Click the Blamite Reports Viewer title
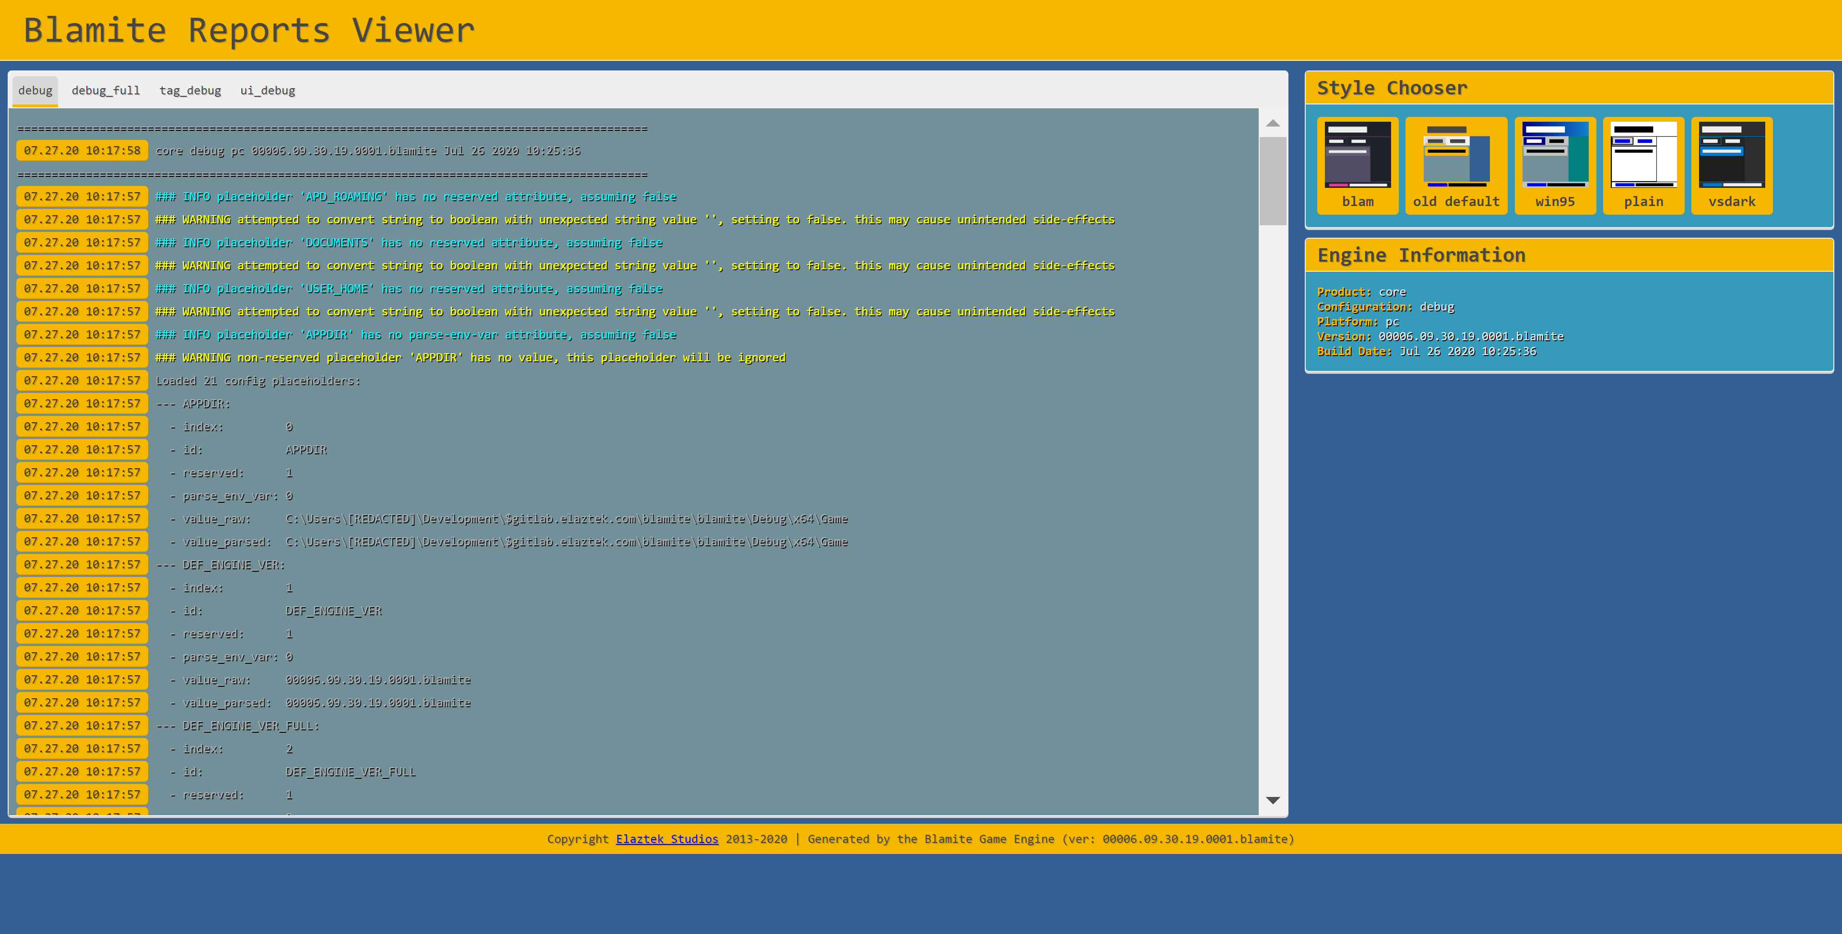Image resolution: width=1842 pixels, height=934 pixels. 249,30
